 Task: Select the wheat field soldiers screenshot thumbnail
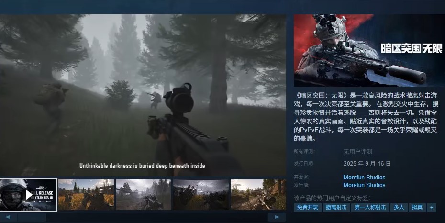pyautogui.click(x=86, y=195)
